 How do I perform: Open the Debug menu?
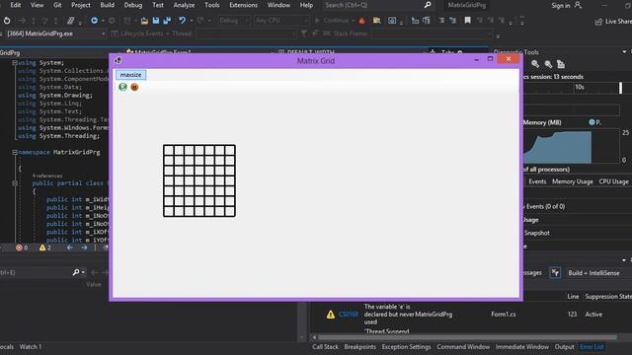coord(133,5)
